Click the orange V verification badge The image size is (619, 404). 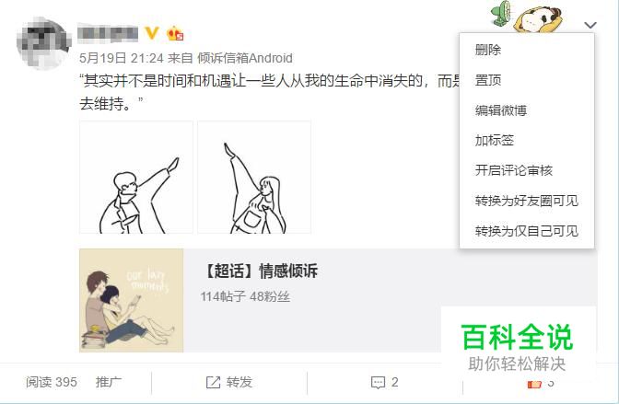(x=152, y=33)
